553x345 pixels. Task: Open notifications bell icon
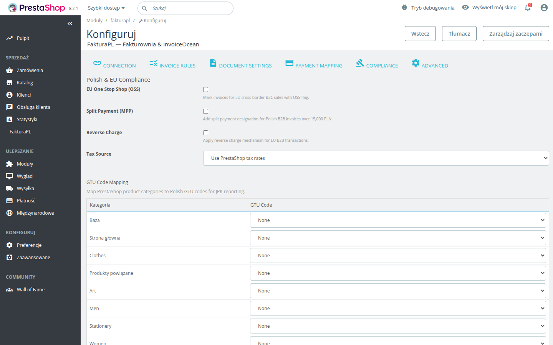(x=528, y=8)
